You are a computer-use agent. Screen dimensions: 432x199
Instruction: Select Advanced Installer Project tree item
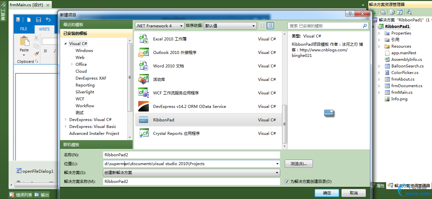point(94,133)
